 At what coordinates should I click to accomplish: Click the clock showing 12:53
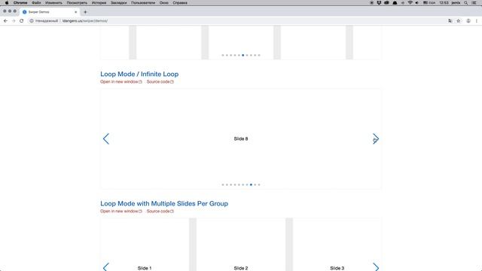(444, 3)
